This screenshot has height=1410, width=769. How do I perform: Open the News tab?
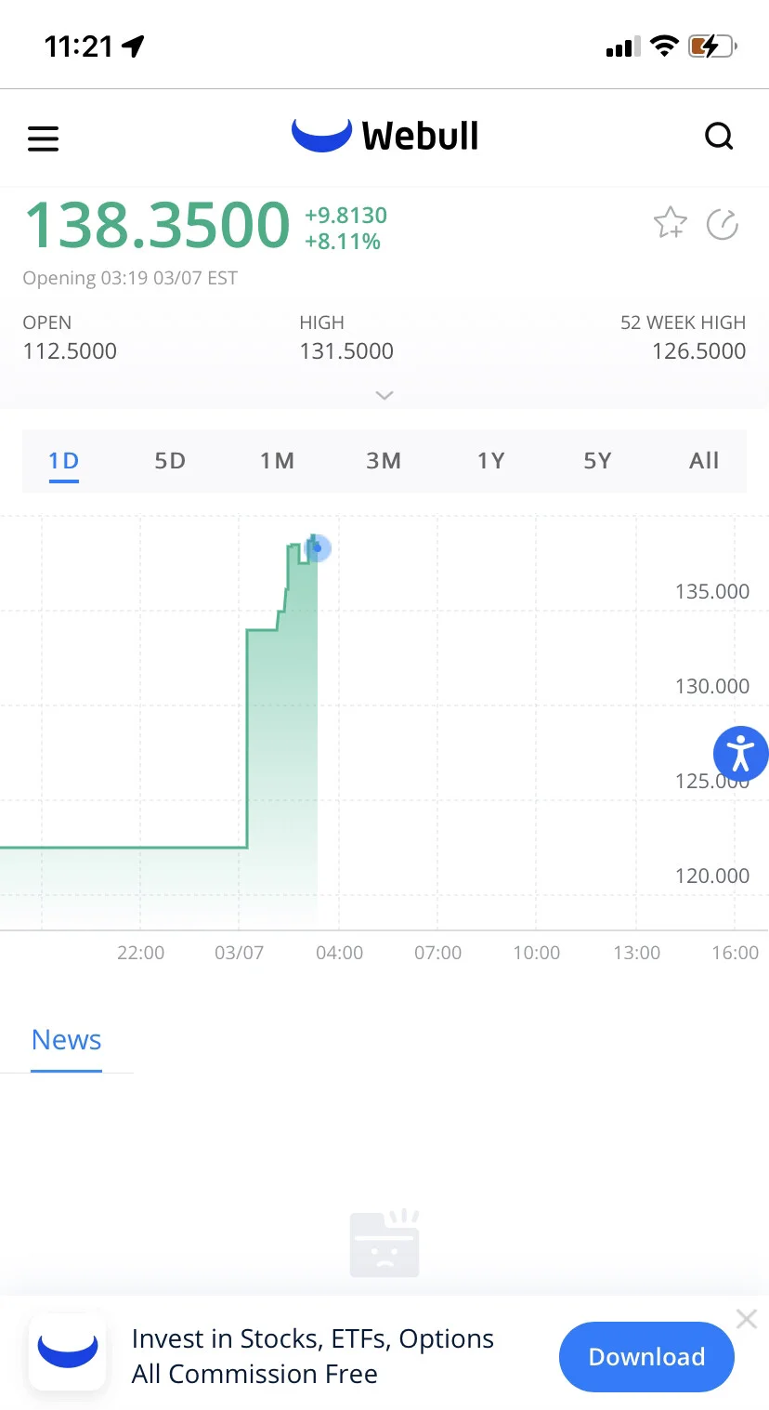(66, 1040)
